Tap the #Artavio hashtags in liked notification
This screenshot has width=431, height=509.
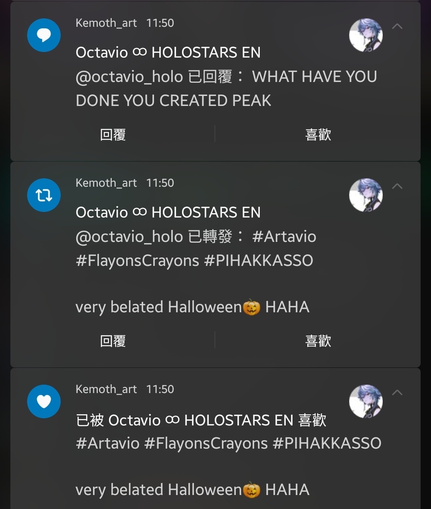pos(108,443)
